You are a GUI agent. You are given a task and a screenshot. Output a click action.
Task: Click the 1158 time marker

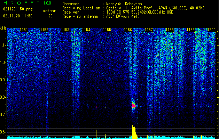[170, 30]
